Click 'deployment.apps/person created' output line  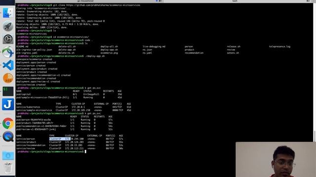(36, 62)
